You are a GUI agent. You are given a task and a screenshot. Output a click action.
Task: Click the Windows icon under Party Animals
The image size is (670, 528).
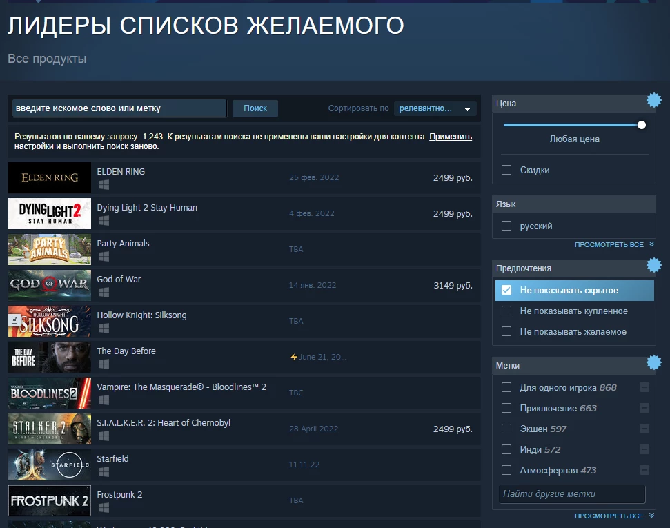(x=104, y=257)
